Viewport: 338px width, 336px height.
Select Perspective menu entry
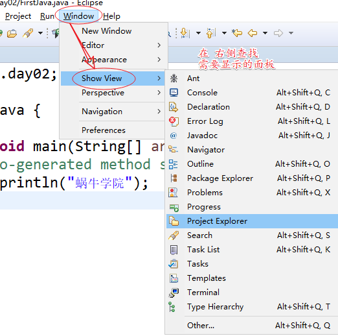[113, 93]
